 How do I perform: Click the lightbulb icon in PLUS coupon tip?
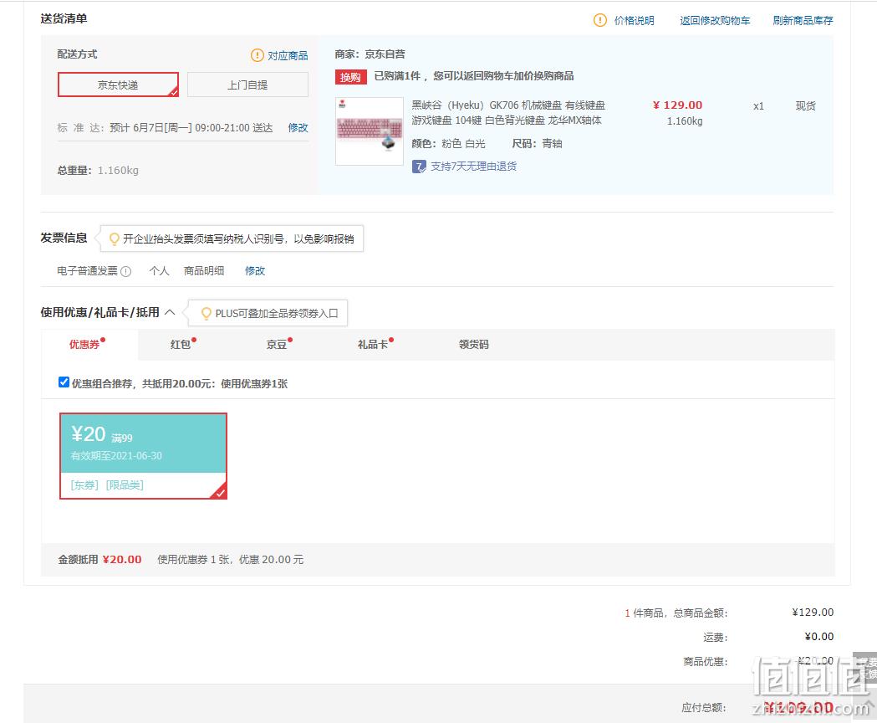pos(206,313)
